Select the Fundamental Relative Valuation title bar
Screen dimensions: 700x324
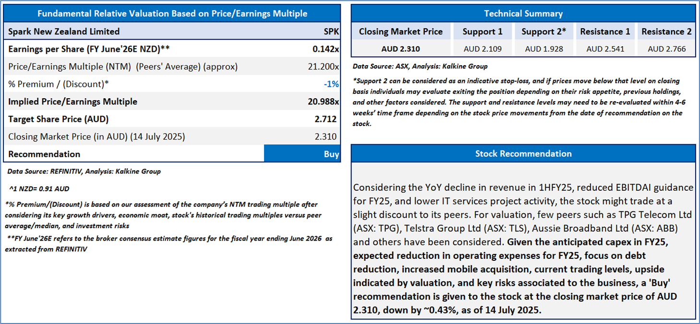172,13
